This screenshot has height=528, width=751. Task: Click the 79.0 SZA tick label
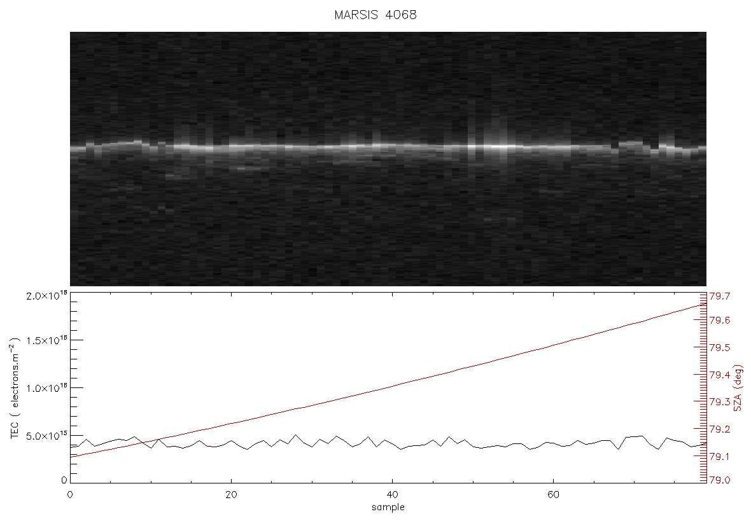pyautogui.click(x=719, y=480)
